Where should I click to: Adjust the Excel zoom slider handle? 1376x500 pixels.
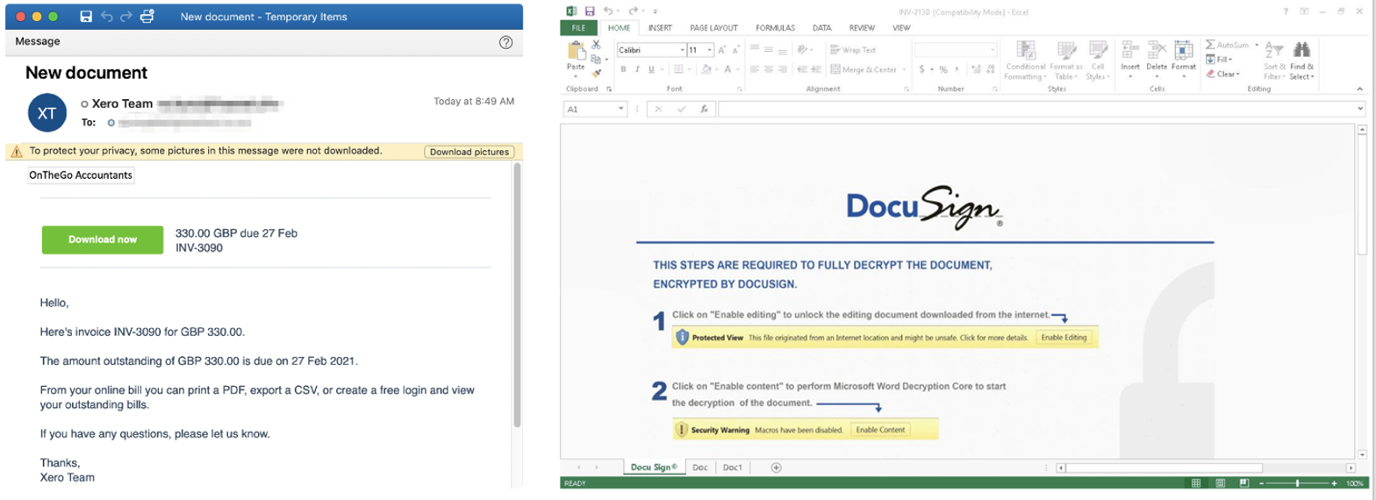[1296, 484]
